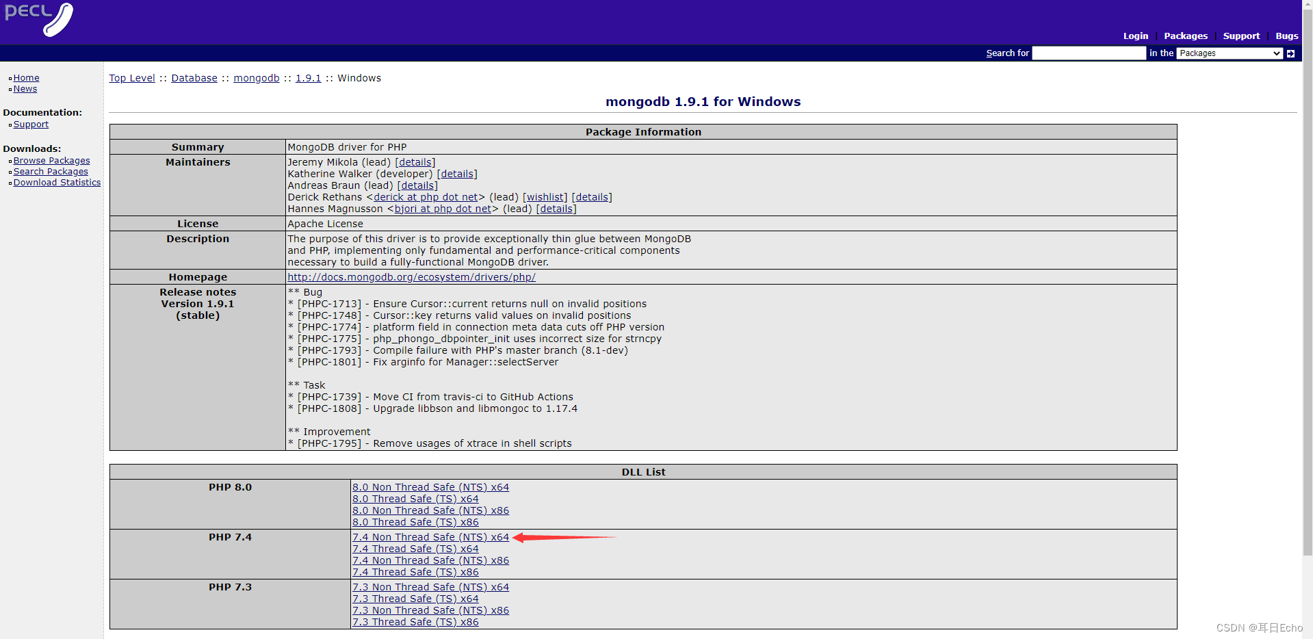Navigate to Top Level breadcrumb
This screenshot has width=1313, height=639.
(x=131, y=77)
